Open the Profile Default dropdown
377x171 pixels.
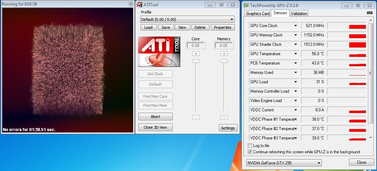pyautogui.click(x=188, y=19)
